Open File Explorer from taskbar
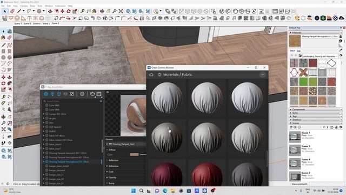The height and width of the screenshot is (195, 346). point(173,191)
